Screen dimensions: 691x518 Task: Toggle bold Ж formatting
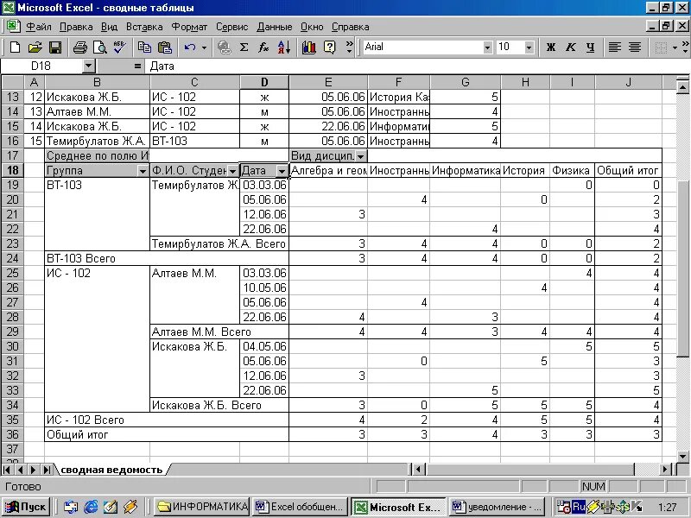551,47
